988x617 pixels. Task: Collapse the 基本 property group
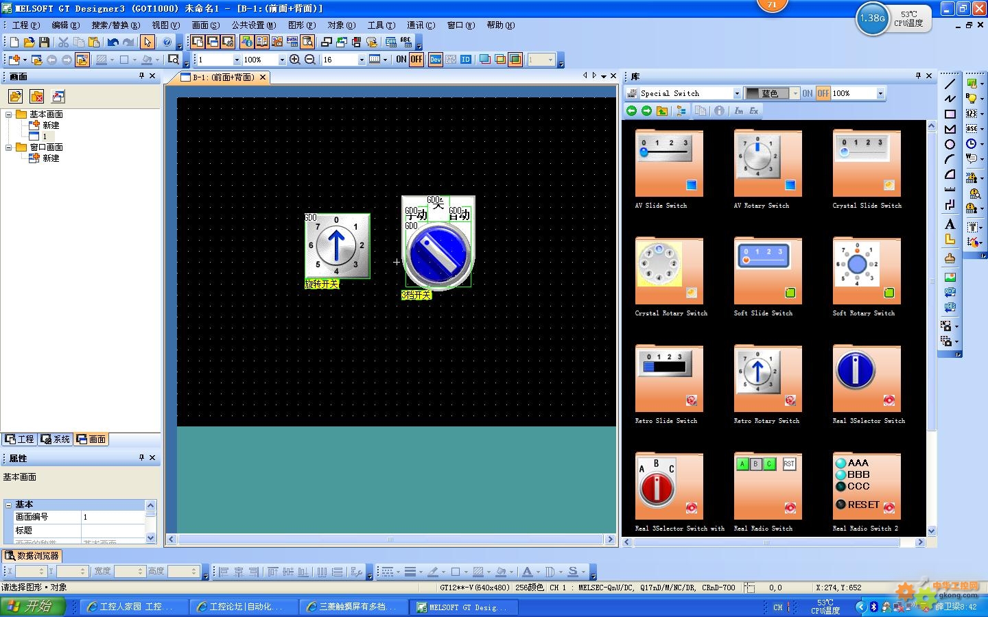click(9, 505)
